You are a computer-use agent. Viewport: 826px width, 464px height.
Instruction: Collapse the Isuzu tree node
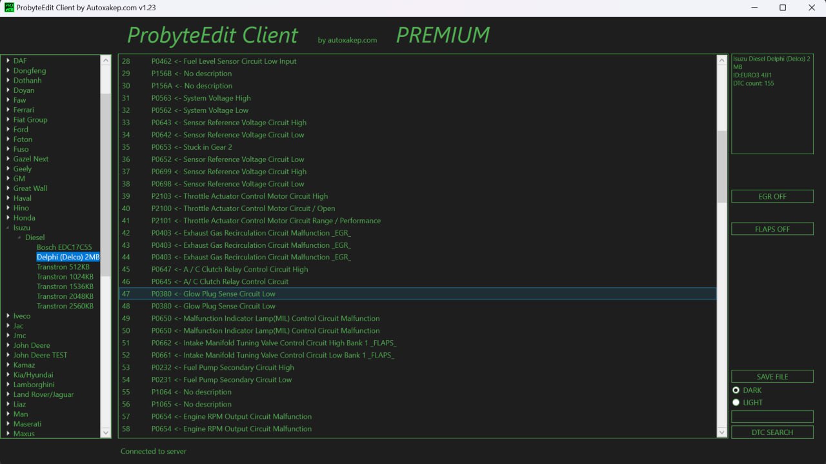[7, 228]
